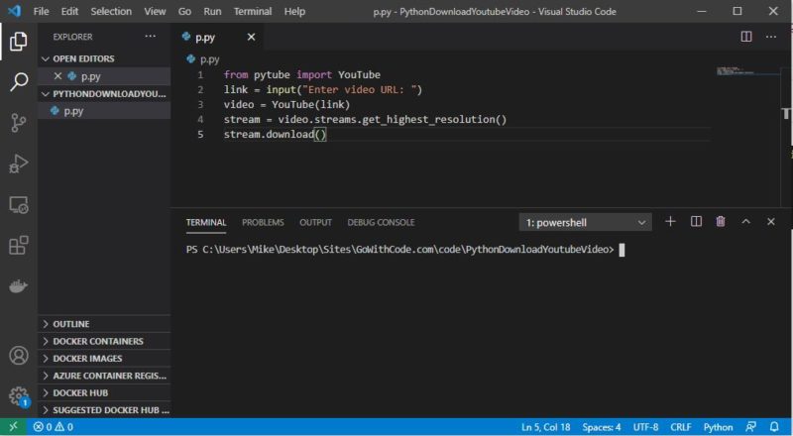793x436 pixels.
Task: Select p.py under the project folder
Action: [x=73, y=111]
